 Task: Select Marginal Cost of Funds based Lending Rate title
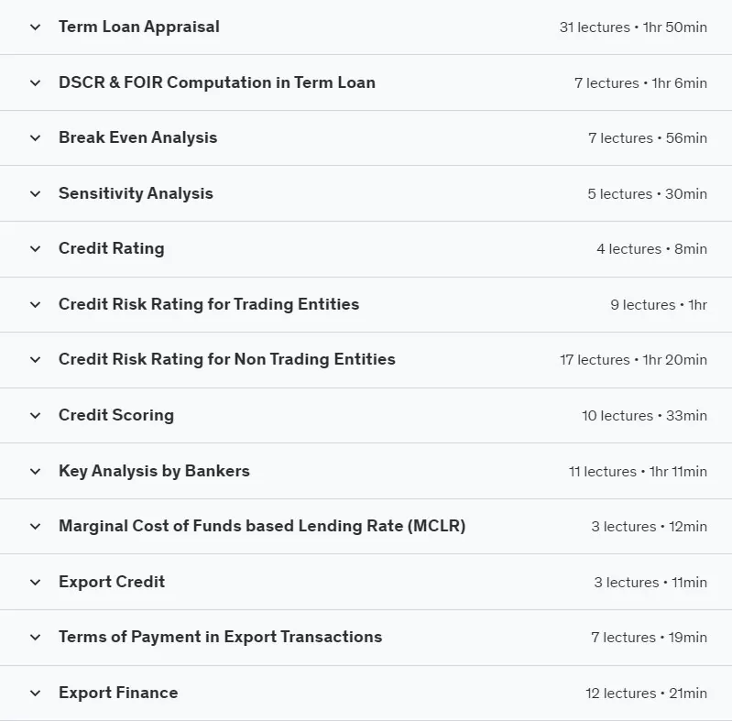[x=262, y=526]
